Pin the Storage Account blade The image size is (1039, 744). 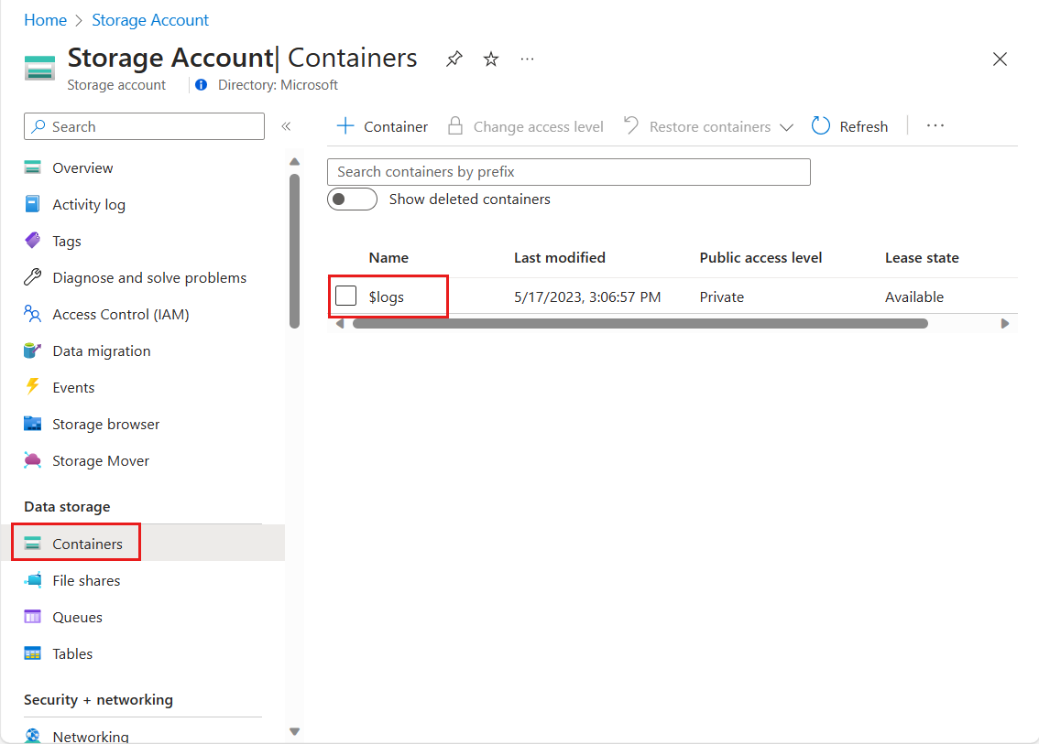(x=454, y=59)
